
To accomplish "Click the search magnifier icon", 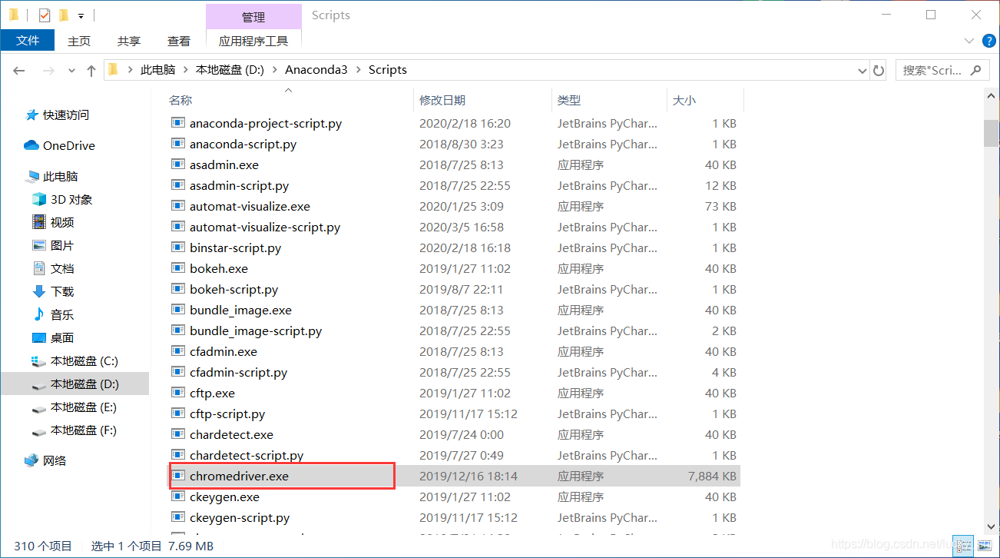I will (975, 70).
